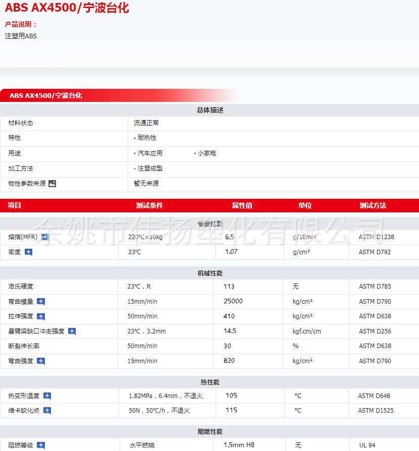
Task: Click the plus icon next to 拉伸强度
Action: [x=41, y=317]
